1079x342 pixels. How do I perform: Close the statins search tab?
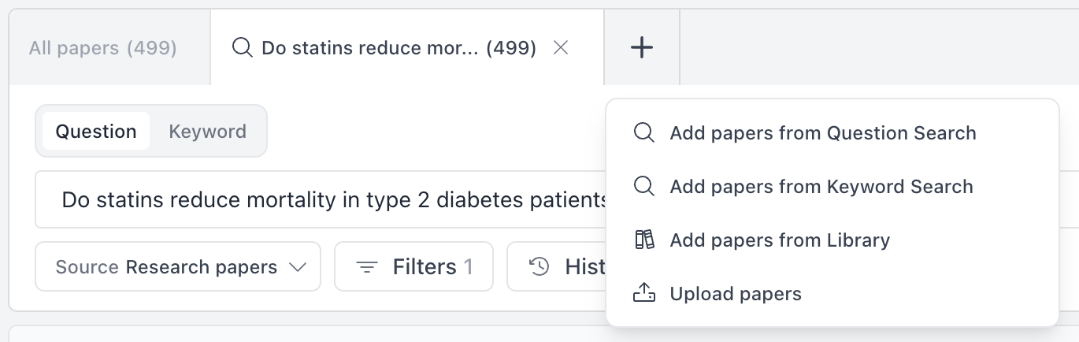pos(561,48)
